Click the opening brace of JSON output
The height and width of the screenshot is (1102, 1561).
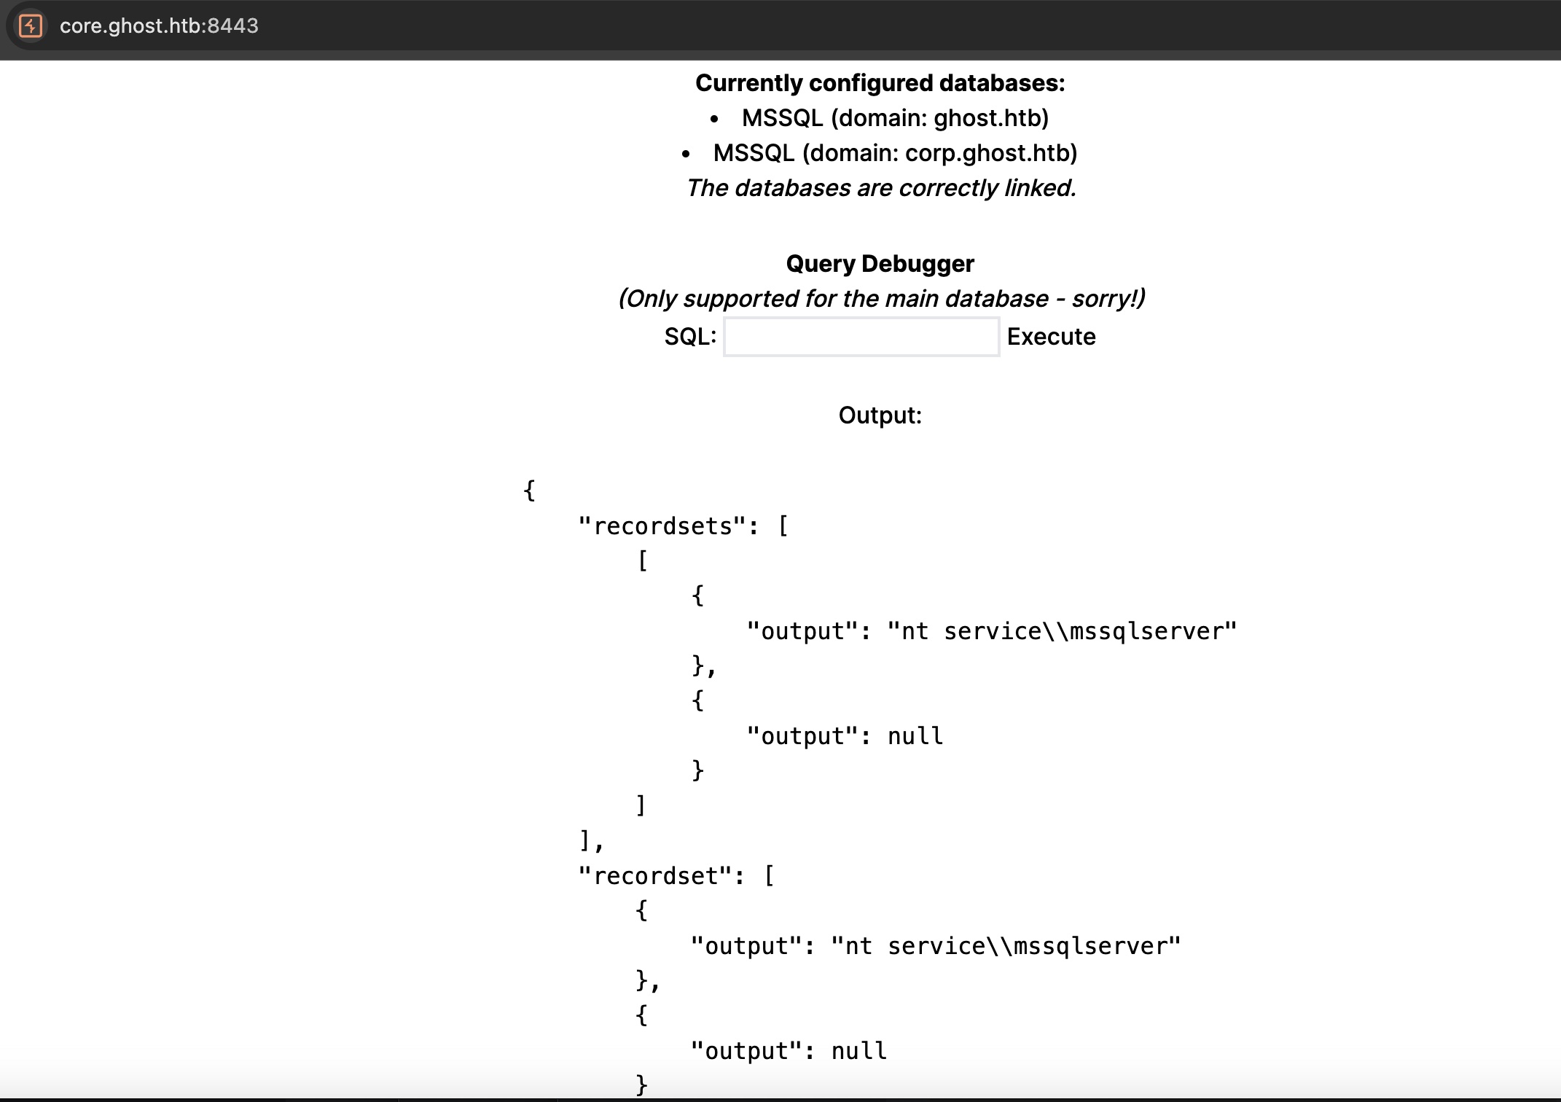pyautogui.click(x=530, y=491)
